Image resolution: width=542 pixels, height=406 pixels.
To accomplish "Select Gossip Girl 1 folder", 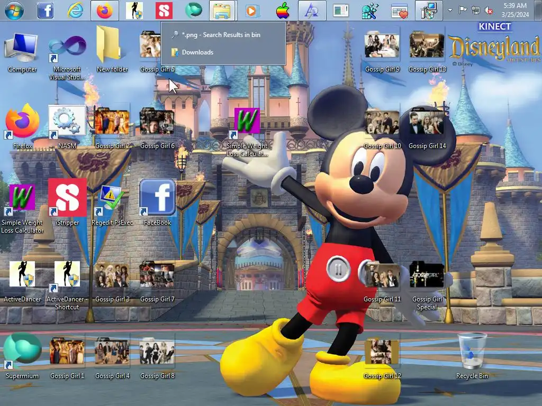I will 67,358.
